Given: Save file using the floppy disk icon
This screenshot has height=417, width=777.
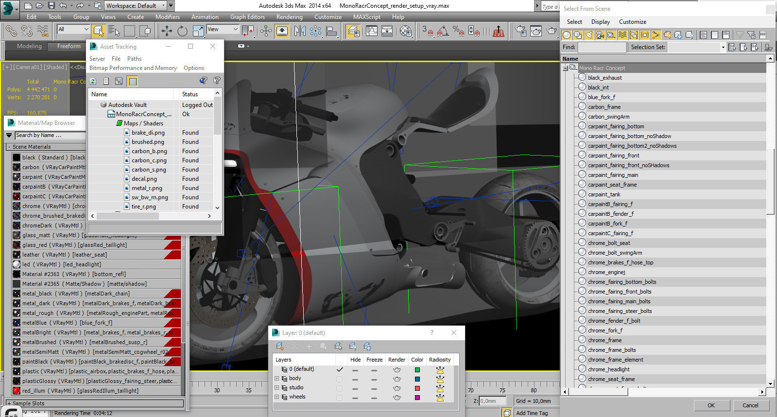Looking at the screenshot, I should point(52,6).
